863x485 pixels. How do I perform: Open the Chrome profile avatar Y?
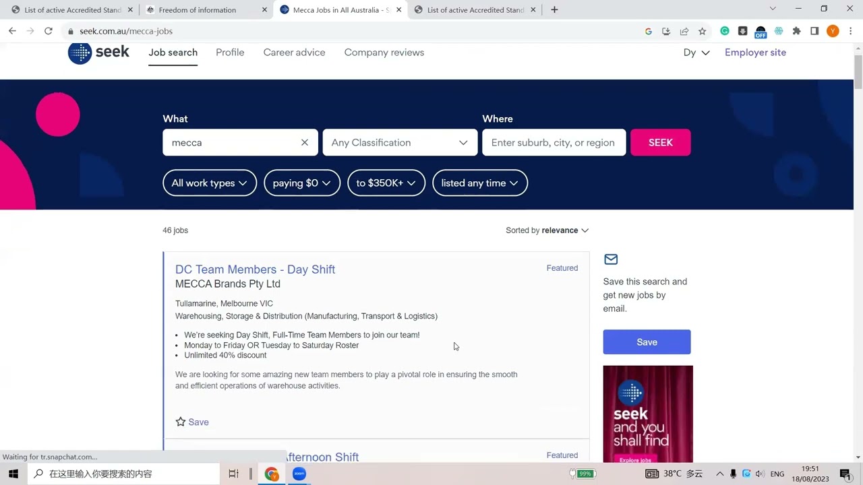(x=833, y=31)
